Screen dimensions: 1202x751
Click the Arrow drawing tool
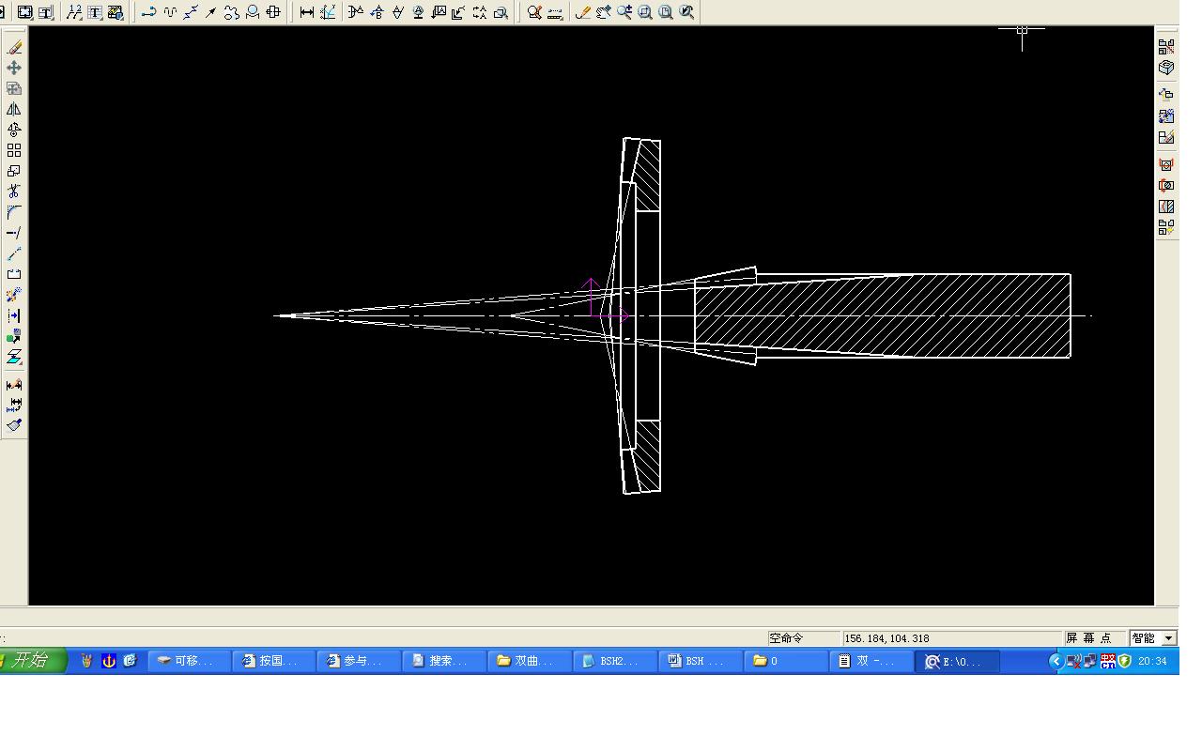pyautogui.click(x=211, y=12)
